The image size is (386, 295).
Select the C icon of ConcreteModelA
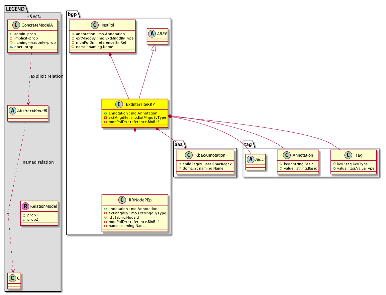pyautogui.click(x=12, y=25)
